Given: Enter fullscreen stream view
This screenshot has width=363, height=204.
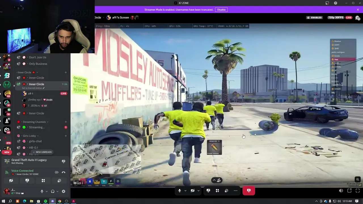Looking at the screenshot, I should 358,191.
